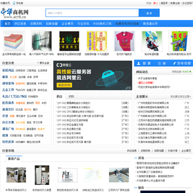Open the 半导体设备自动灭火 product image
The image size is (193, 193).
pyautogui.click(x=16, y=175)
